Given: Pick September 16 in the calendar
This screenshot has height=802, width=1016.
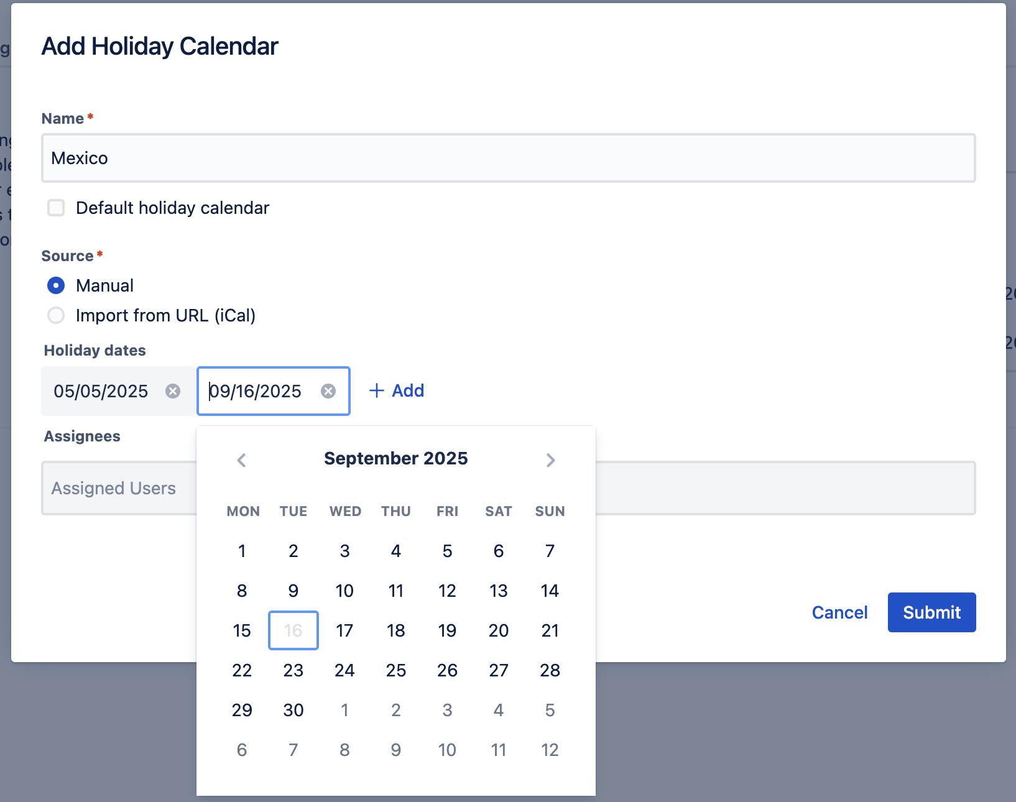Looking at the screenshot, I should pos(293,630).
